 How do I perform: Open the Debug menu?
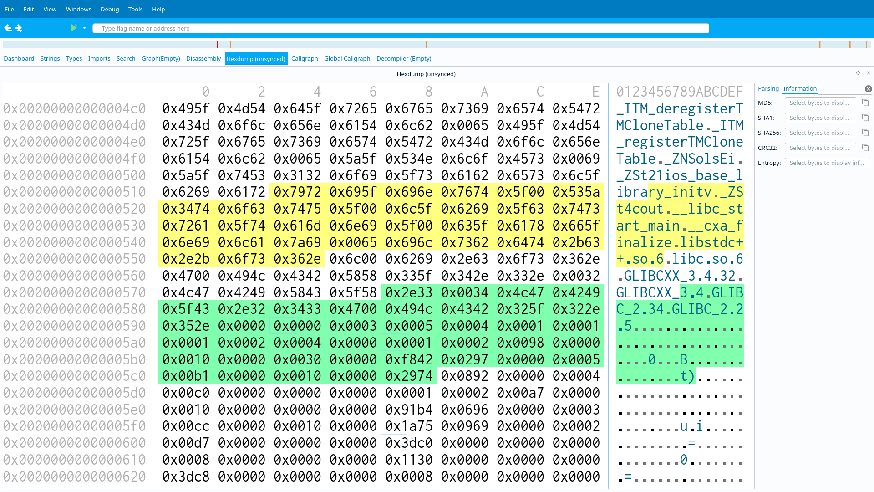[110, 9]
